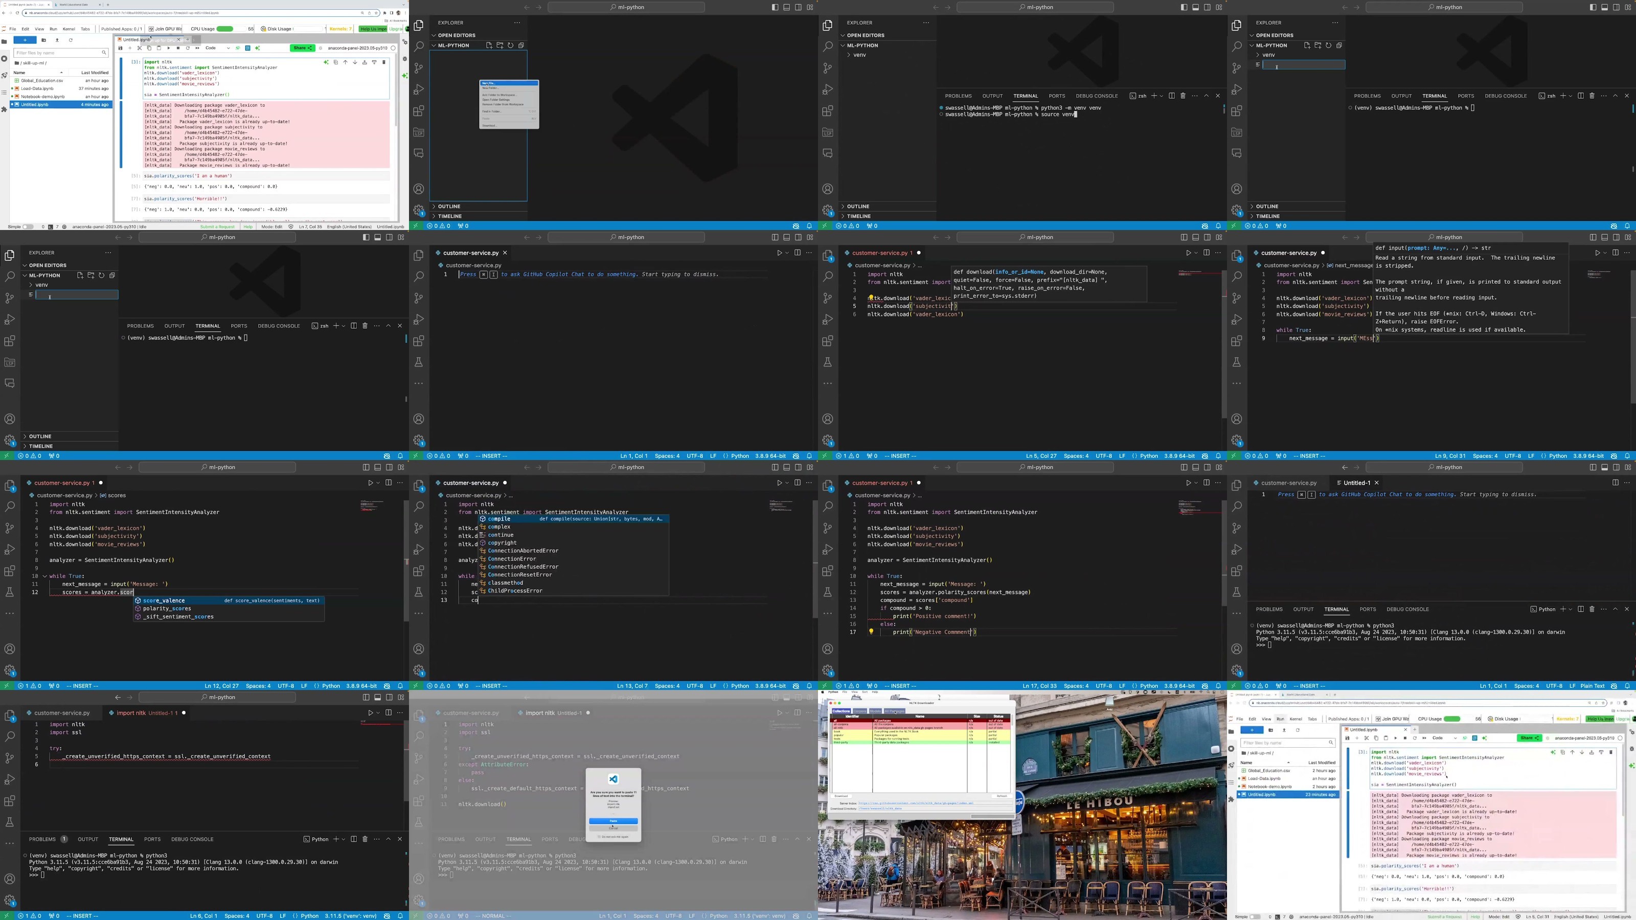Click Download button in NLTK Downloader

click(841, 796)
